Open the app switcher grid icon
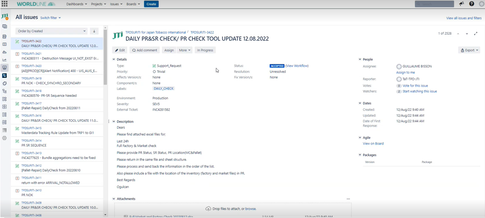The width and height of the screenshot is (485, 218). click(5, 4)
